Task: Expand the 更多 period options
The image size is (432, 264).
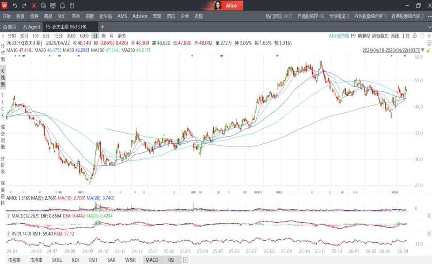Action: tap(122, 36)
